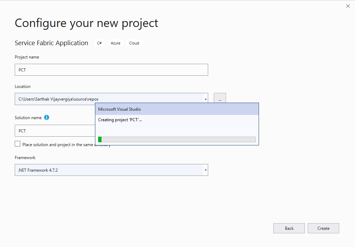Click the Location dropdown arrow
The image size is (355, 247).
[206, 99]
